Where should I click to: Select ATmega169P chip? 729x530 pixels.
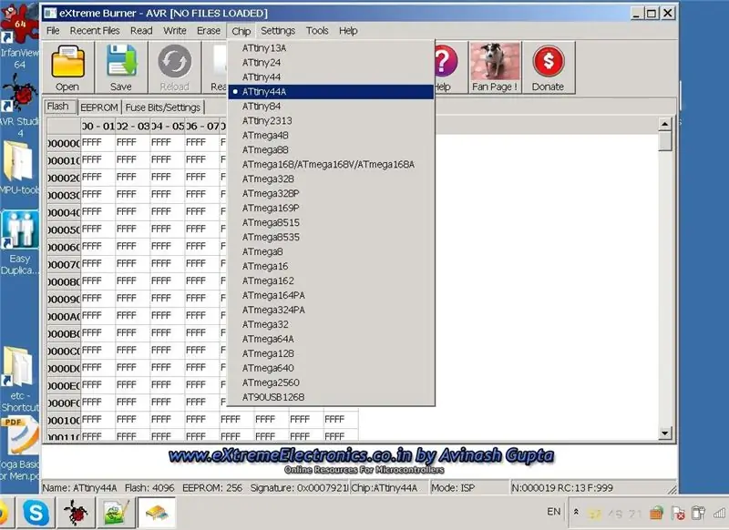tap(331, 209)
